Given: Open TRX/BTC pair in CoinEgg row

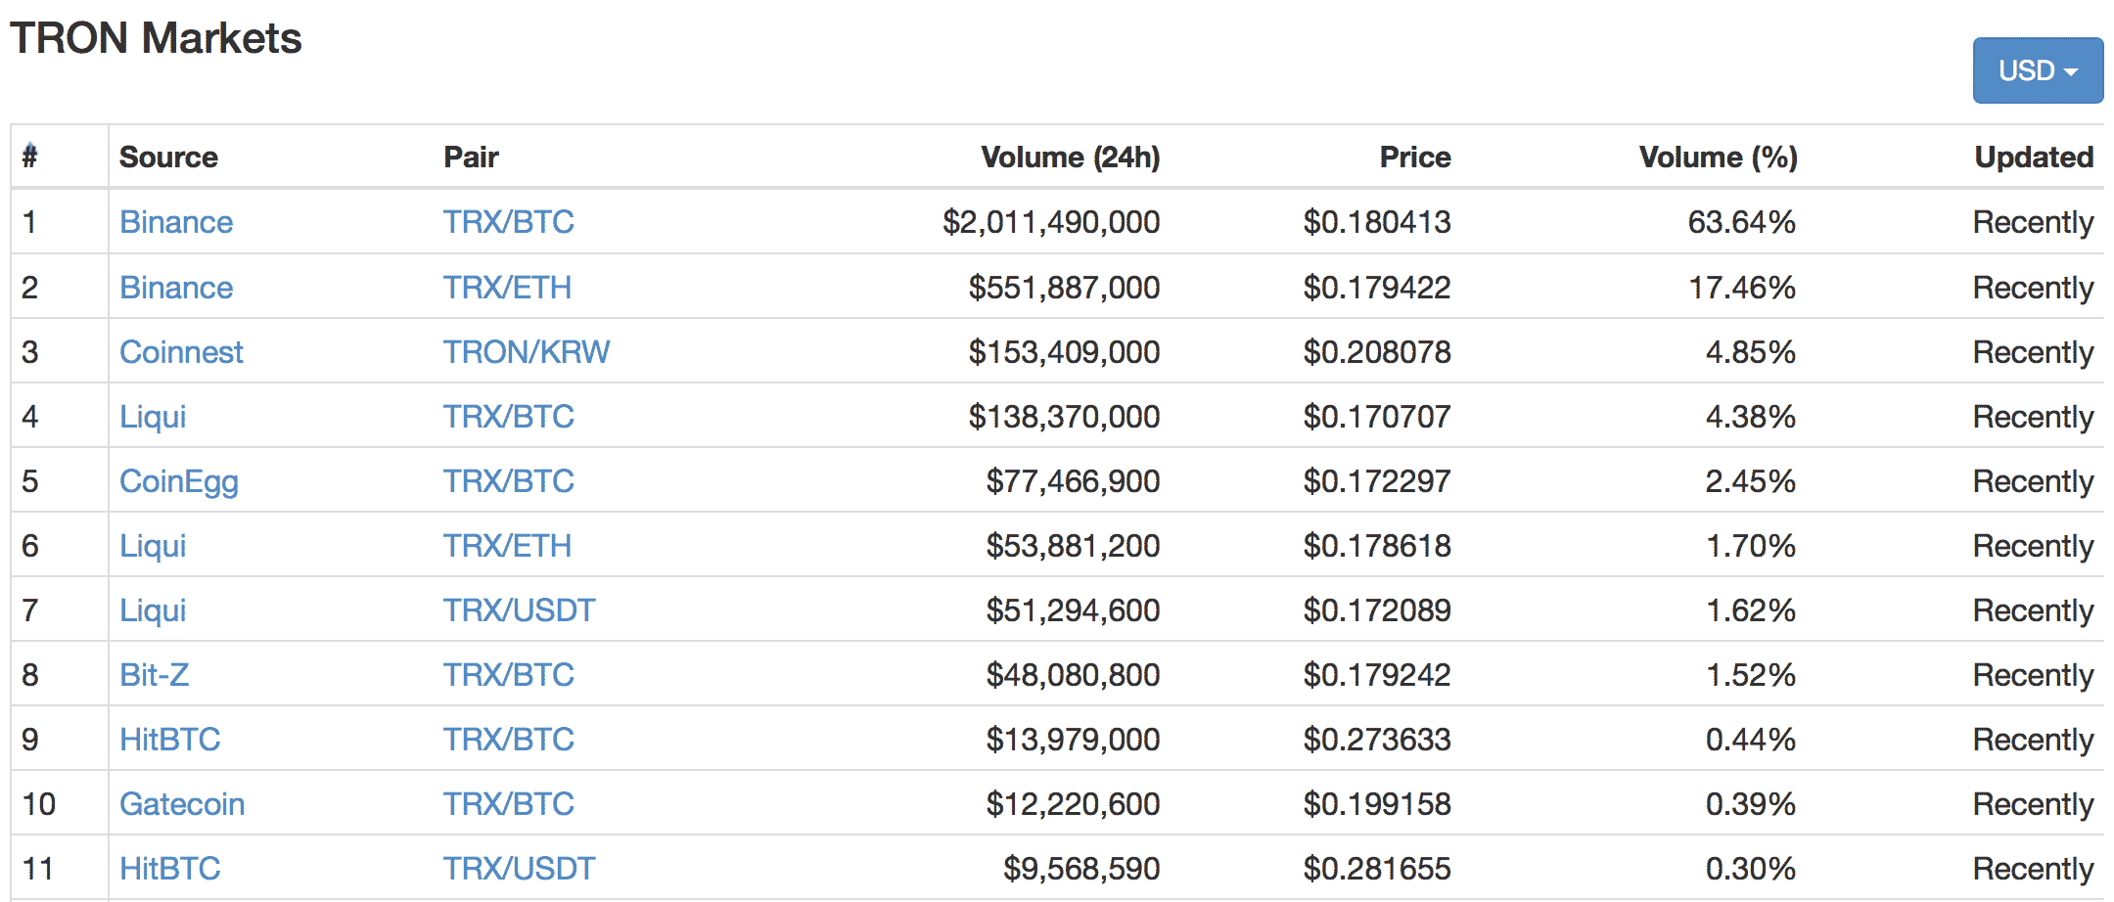Looking at the screenshot, I should click(x=508, y=481).
